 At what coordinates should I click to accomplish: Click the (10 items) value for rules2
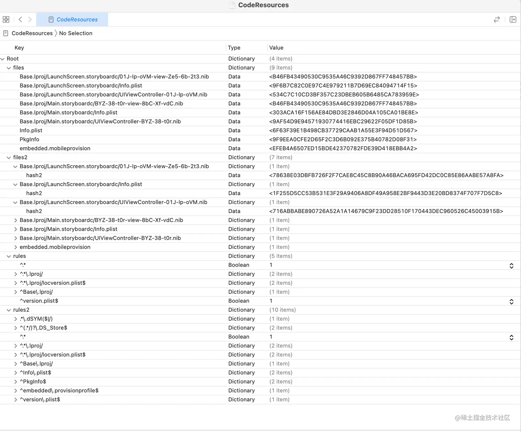click(x=283, y=310)
